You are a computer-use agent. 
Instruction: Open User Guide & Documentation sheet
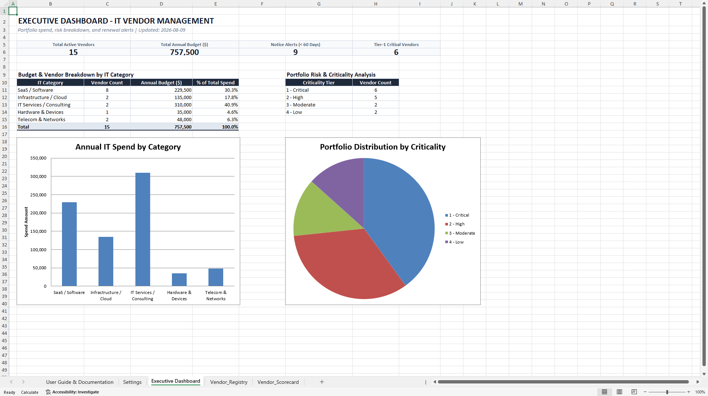point(80,382)
